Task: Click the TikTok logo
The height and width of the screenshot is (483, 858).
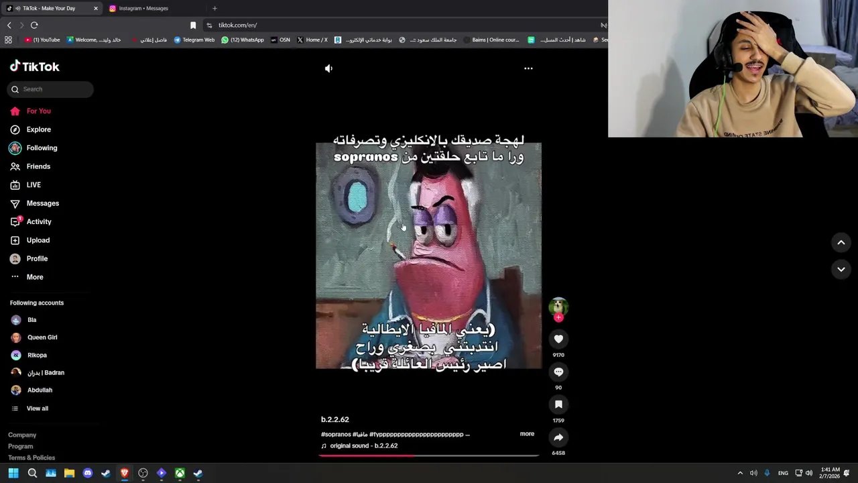Action: (x=35, y=66)
